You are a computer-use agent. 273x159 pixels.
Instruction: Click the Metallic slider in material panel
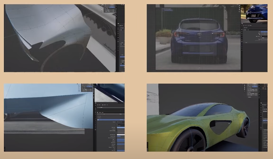(x=121, y=139)
